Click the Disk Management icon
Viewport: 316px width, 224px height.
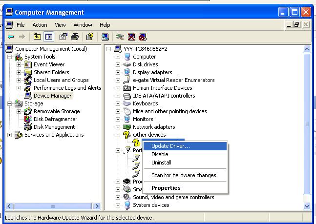tap(28, 127)
